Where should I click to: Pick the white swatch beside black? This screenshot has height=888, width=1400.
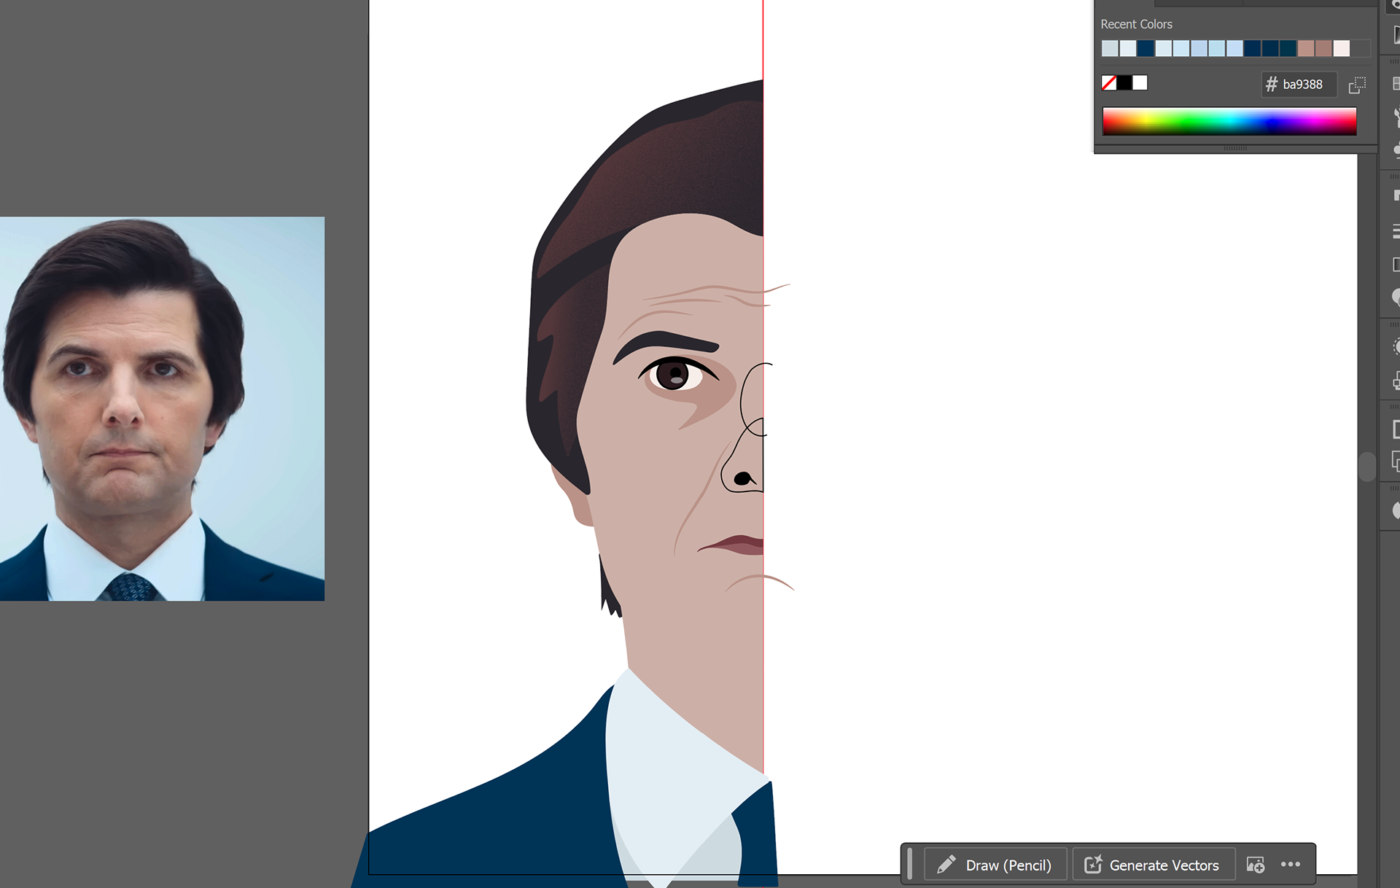coord(1140,83)
